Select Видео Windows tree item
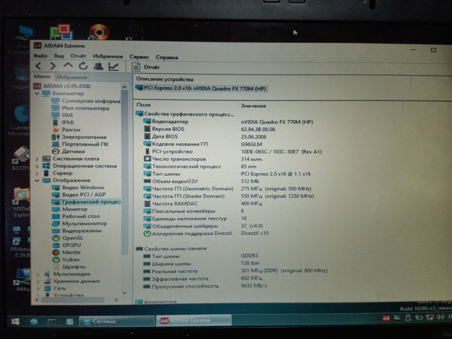Viewport: 452px width, 339px height. pos(79,187)
